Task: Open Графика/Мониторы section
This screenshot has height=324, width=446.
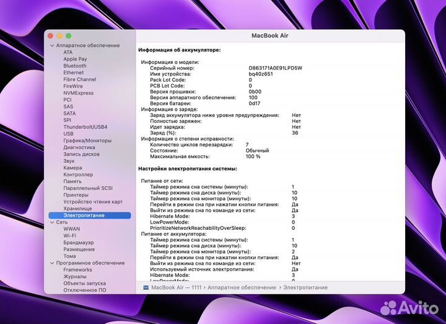Action: tap(87, 141)
